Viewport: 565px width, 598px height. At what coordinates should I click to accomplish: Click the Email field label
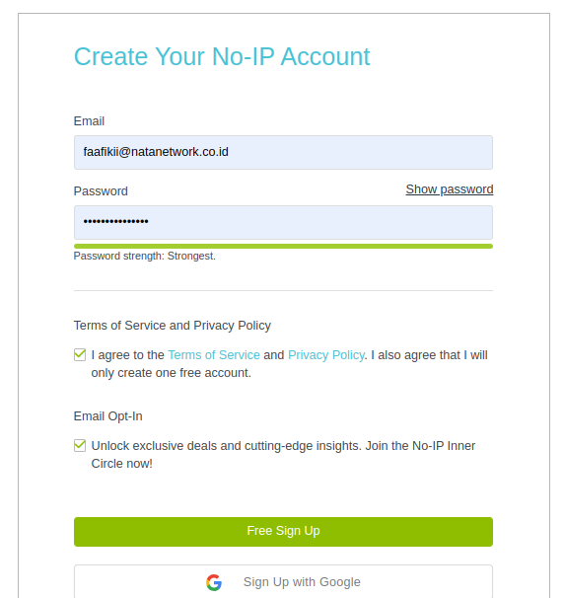(89, 121)
